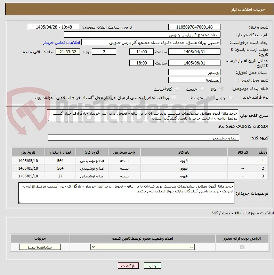Click the validity time field 18:00
This screenshot has width=274, height=275.
coord(142,63)
